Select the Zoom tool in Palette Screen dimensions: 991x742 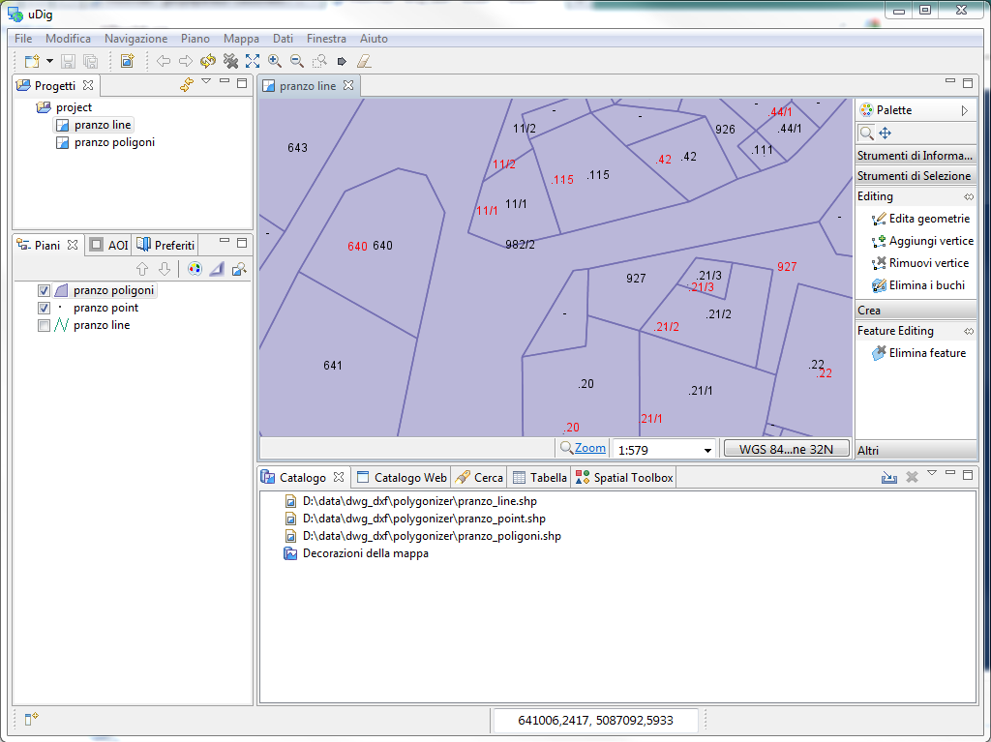pos(866,134)
